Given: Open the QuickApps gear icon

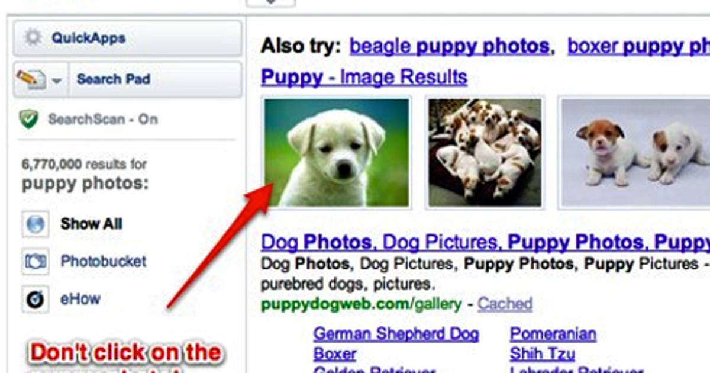Looking at the screenshot, I should pos(34,38).
